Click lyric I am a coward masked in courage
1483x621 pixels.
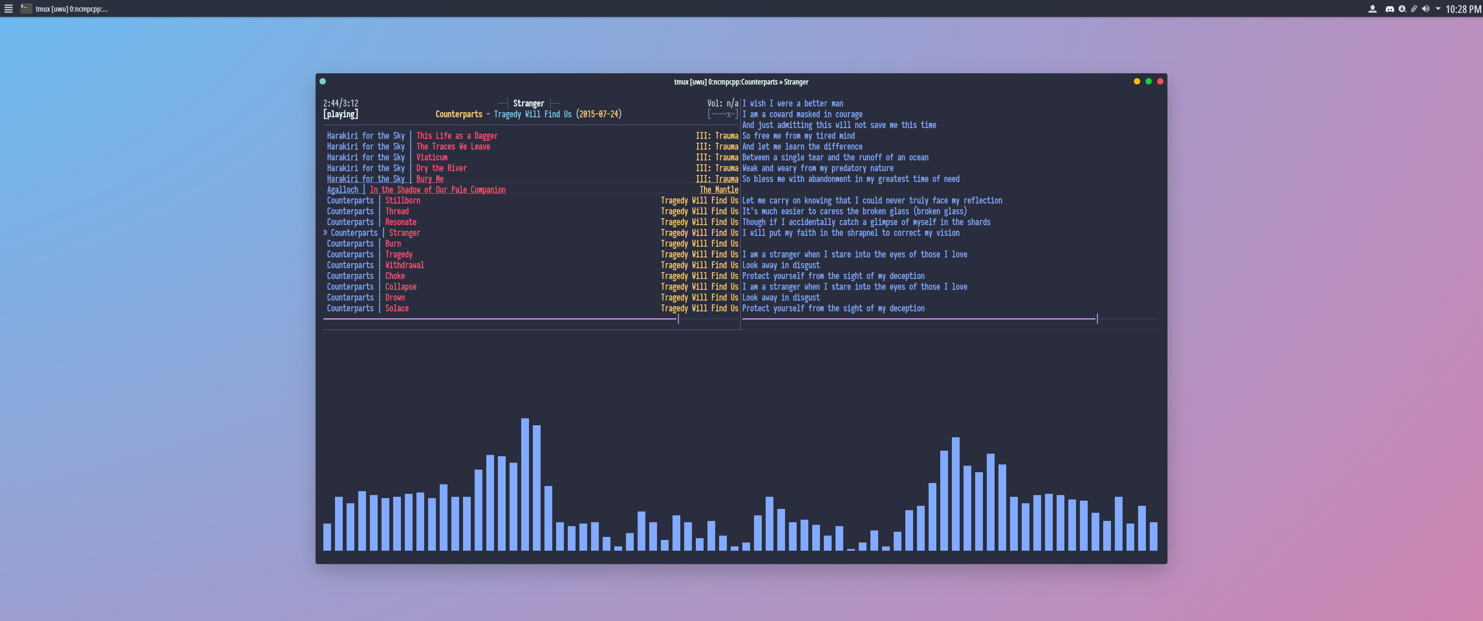click(803, 114)
